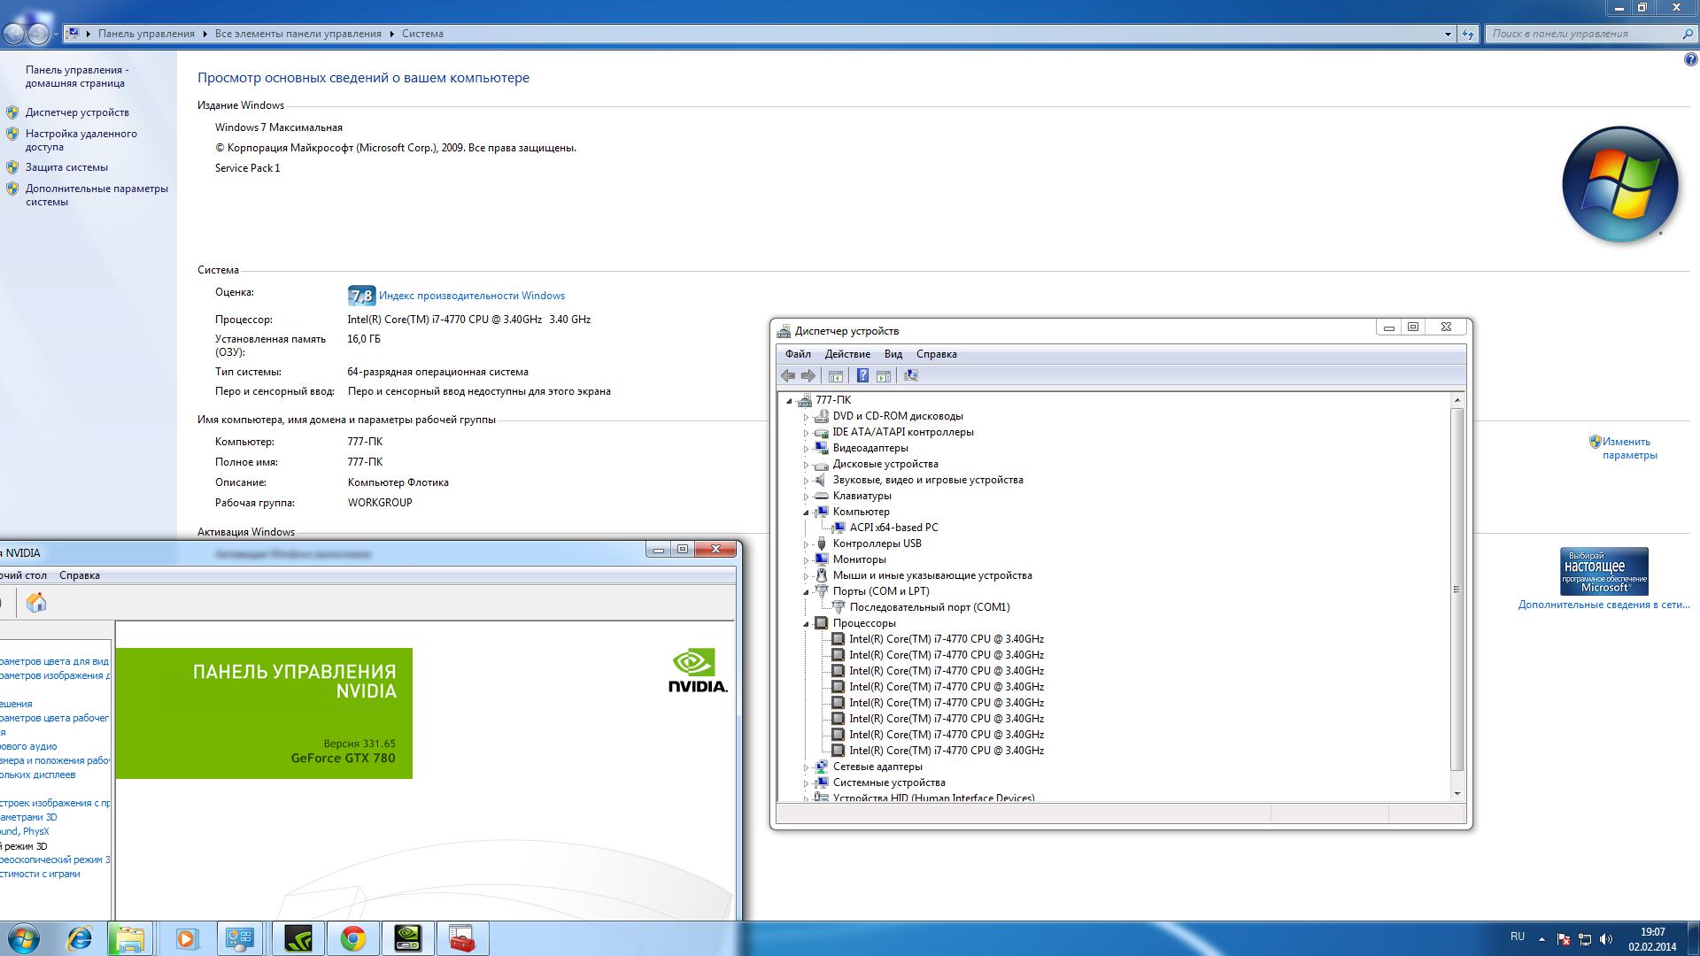Toggle console tree pane icon in Device Manager
This screenshot has width=1700, height=956.
pyautogui.click(x=835, y=375)
